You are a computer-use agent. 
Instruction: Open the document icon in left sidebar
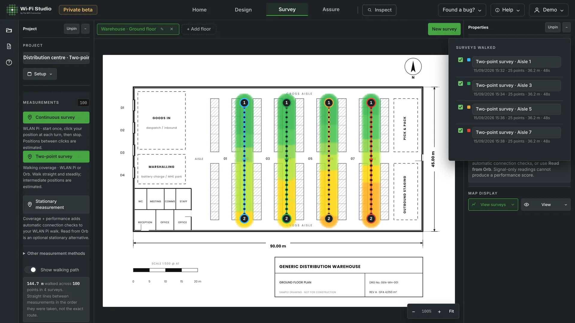[x=9, y=46]
